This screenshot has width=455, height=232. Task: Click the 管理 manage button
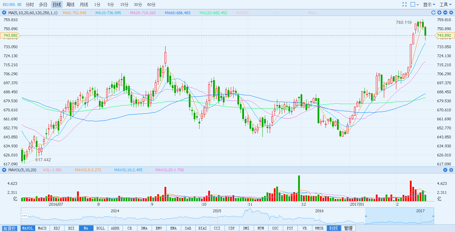click(x=348, y=228)
